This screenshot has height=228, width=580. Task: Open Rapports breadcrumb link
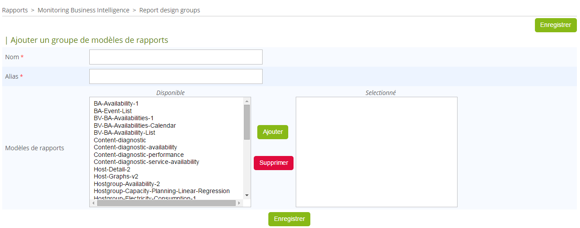[x=15, y=10]
